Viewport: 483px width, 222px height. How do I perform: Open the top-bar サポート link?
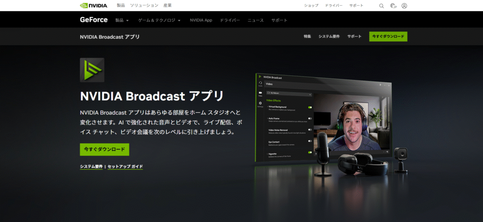click(x=357, y=6)
